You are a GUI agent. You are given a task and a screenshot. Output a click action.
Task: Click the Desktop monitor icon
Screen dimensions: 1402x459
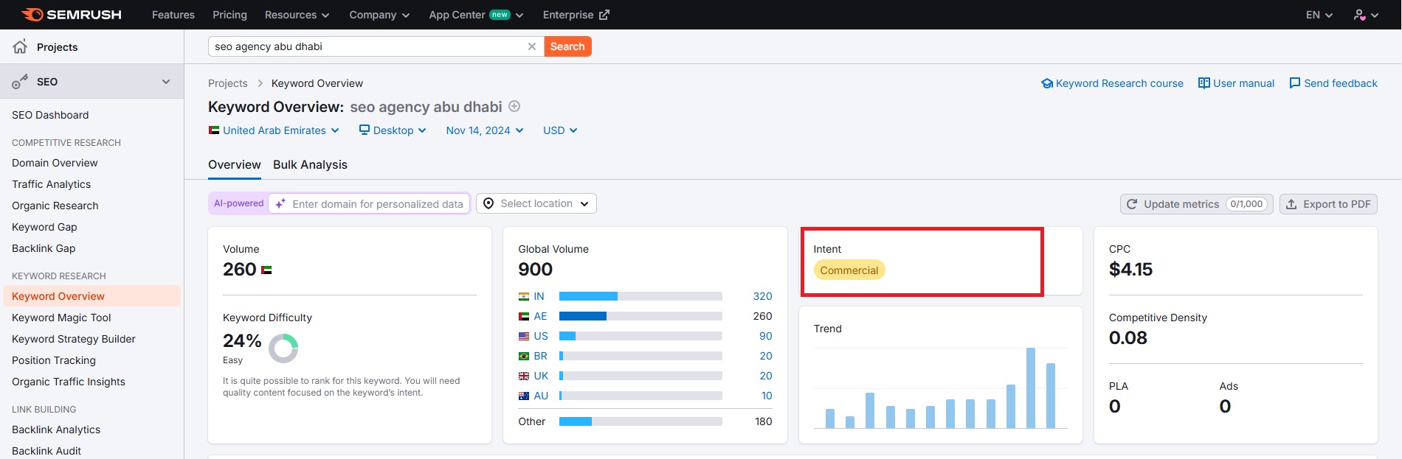point(365,130)
